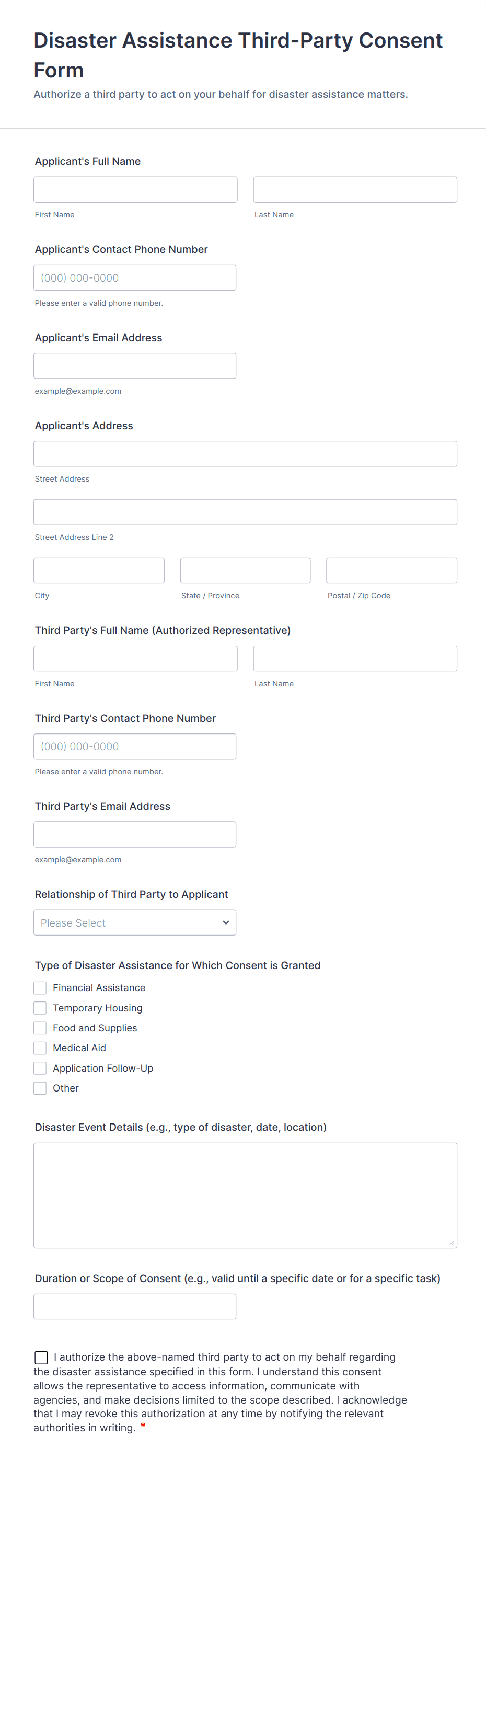Click the Street Address Line 2 field
The image size is (486, 1736).
(245, 512)
